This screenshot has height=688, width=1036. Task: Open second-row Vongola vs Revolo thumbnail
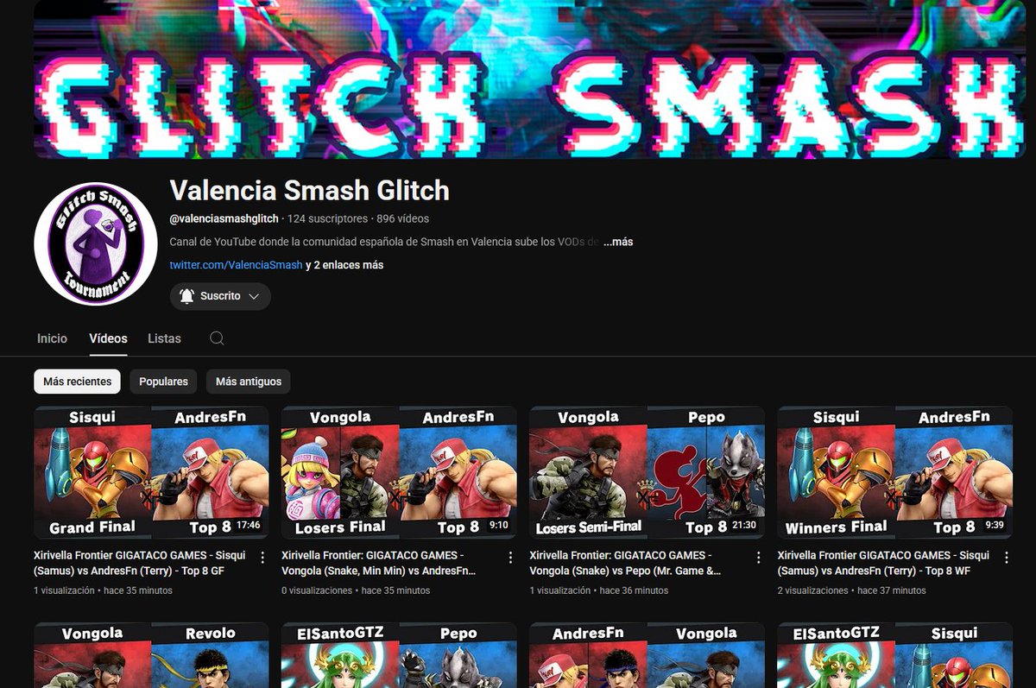pos(151,655)
